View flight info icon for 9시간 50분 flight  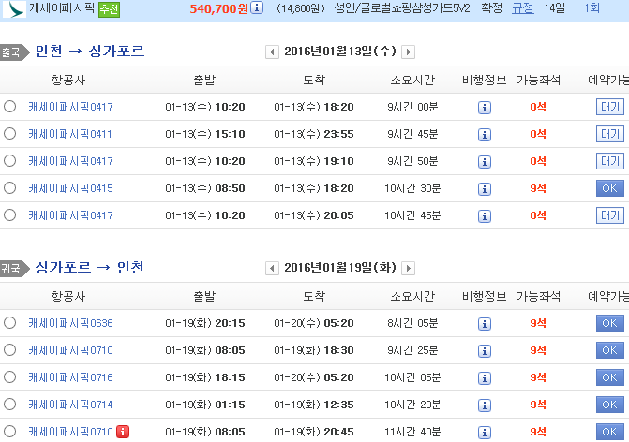(485, 162)
